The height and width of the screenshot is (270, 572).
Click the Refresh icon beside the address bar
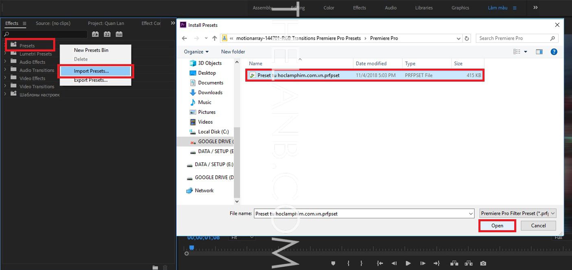[x=467, y=38]
